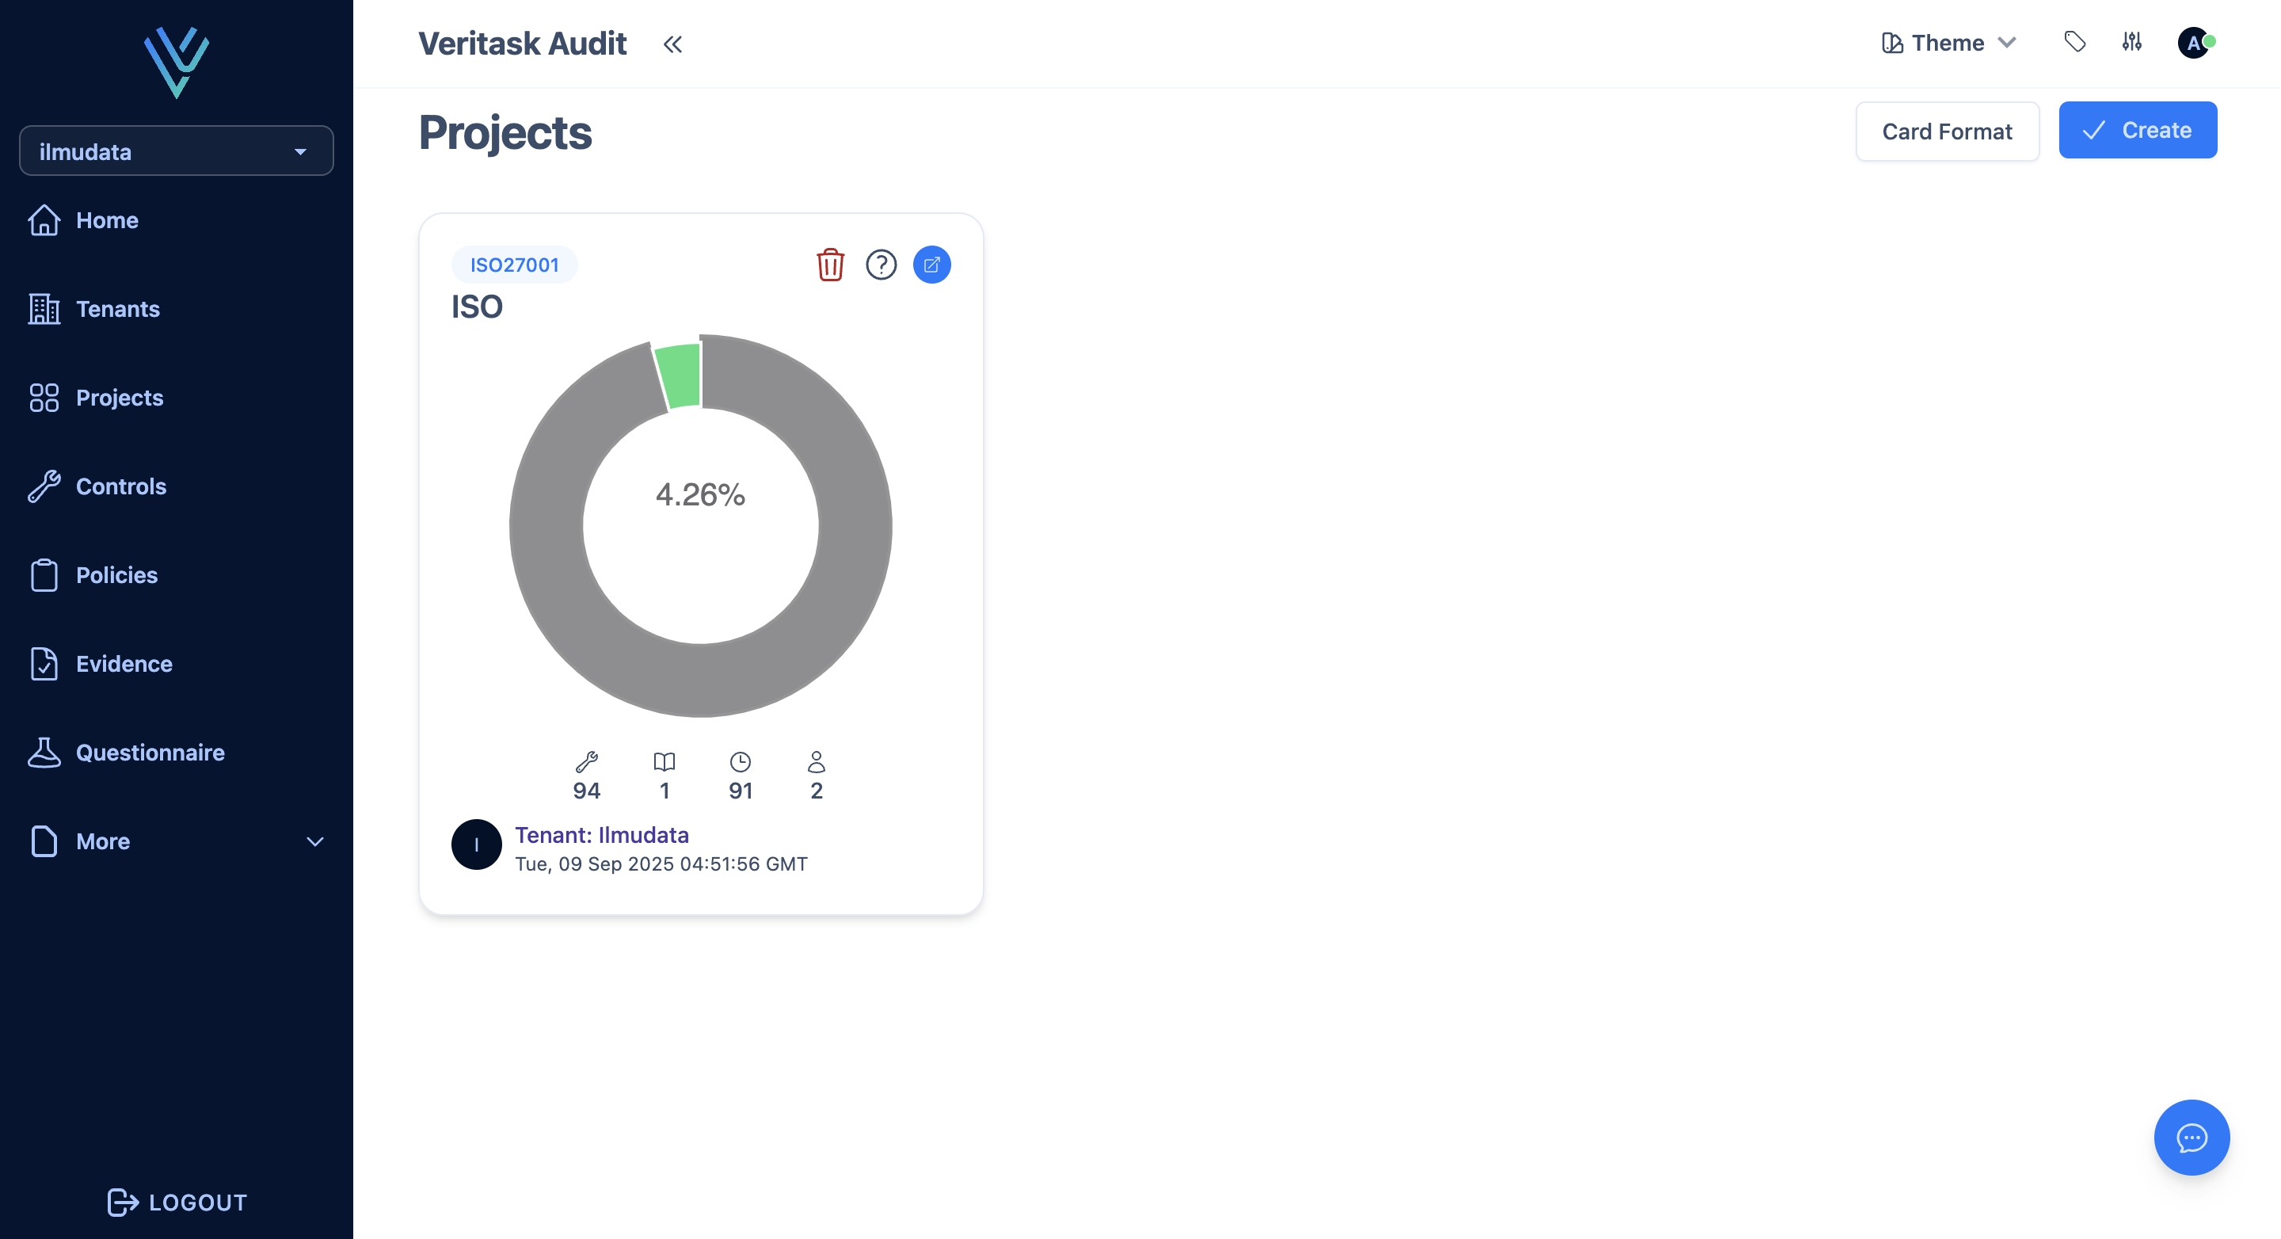Viewport: 2281px width, 1239px height.
Task: Click the Tenants building icon
Action: coord(44,309)
